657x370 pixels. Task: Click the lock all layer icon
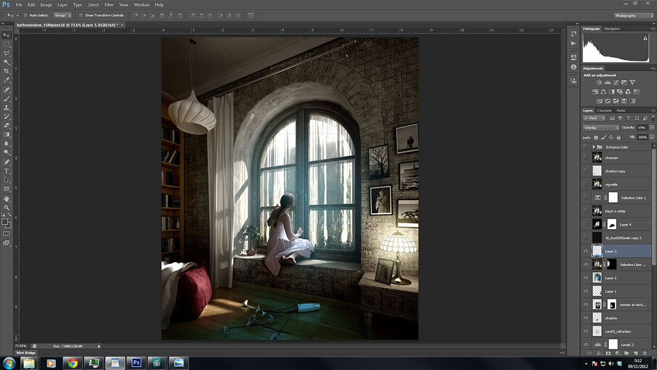(619, 137)
